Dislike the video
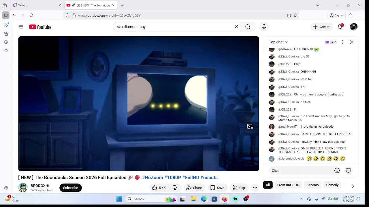 click(175, 188)
